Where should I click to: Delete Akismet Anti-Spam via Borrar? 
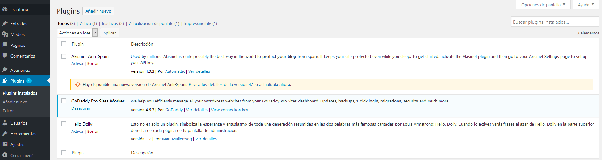point(93,63)
